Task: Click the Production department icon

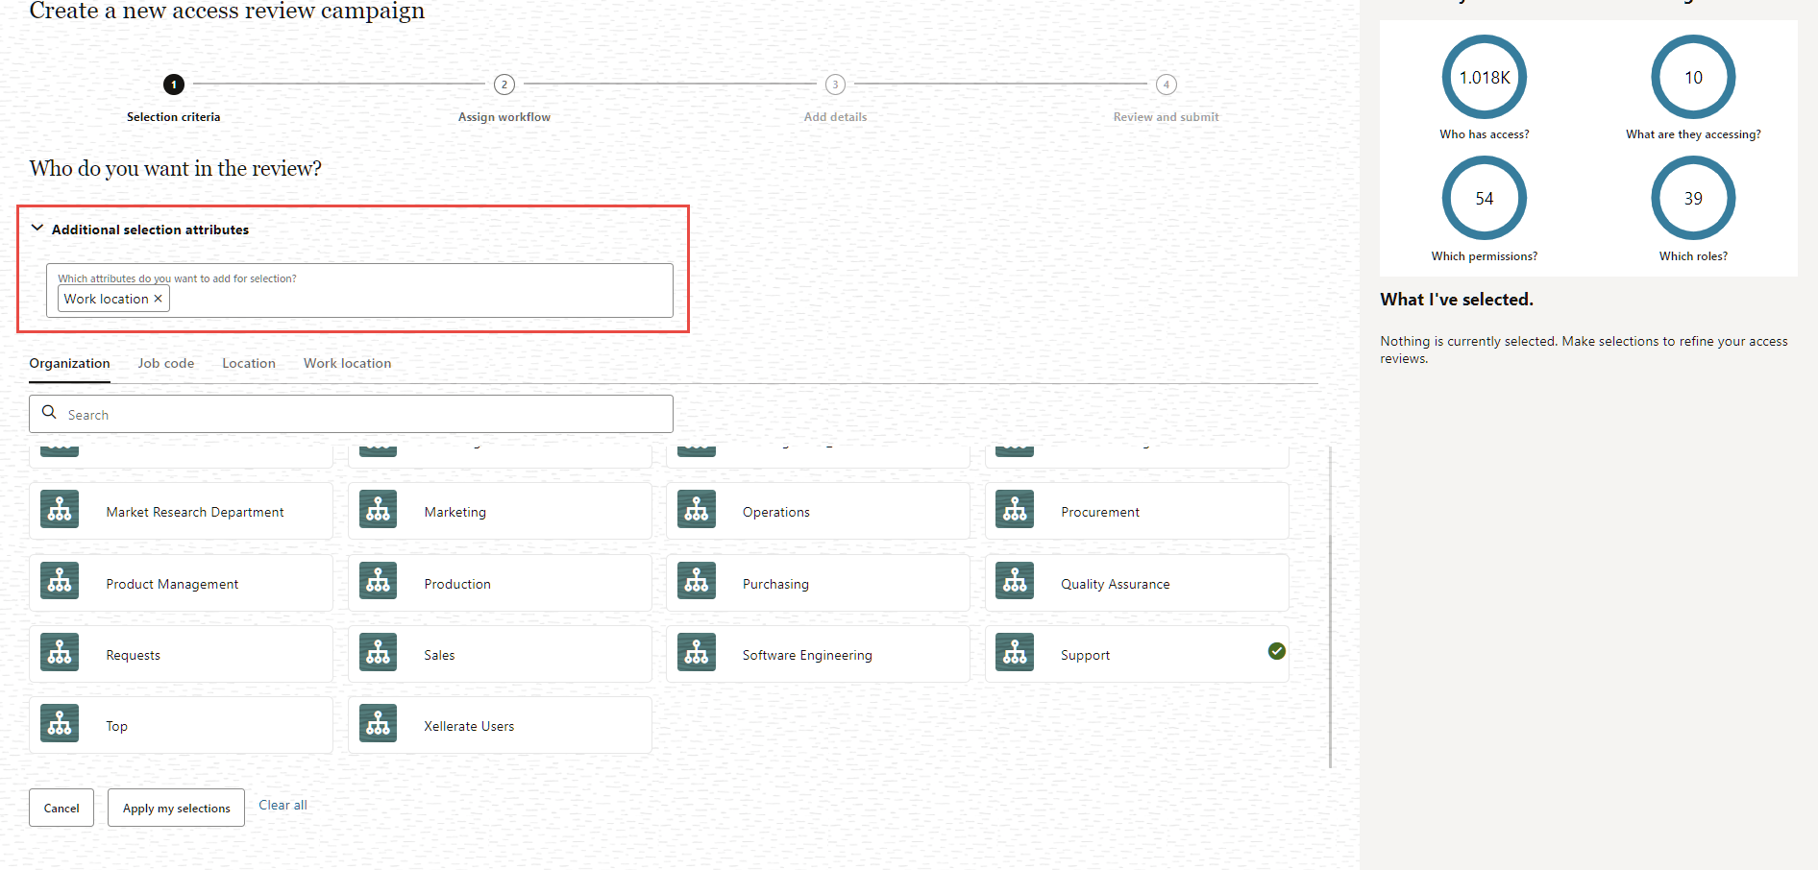Action: 378,580
